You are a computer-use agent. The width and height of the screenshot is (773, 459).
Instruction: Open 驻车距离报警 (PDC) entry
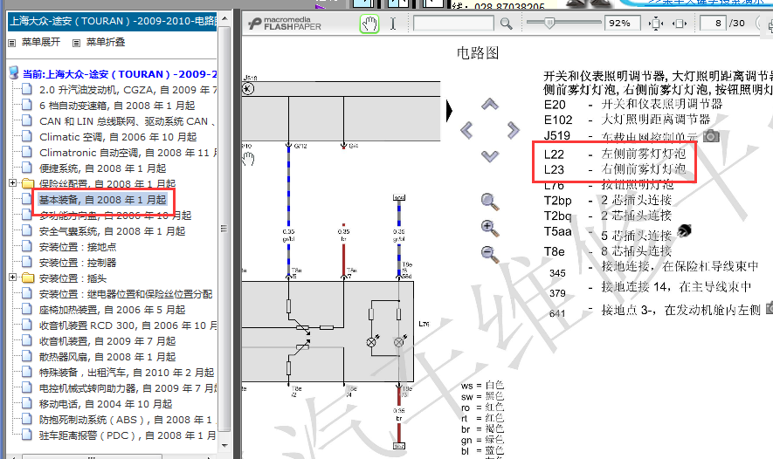128,435
